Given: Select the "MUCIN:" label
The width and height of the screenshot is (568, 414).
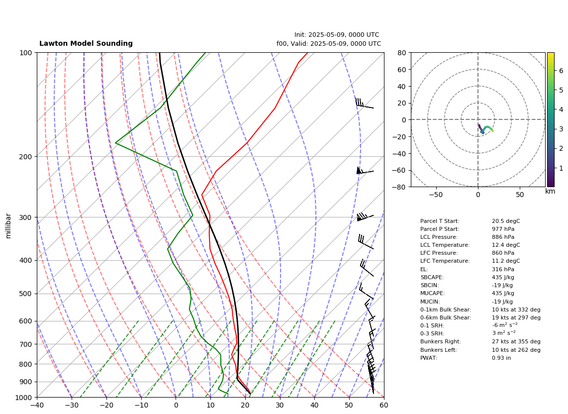Looking at the screenshot, I should coord(430,302).
